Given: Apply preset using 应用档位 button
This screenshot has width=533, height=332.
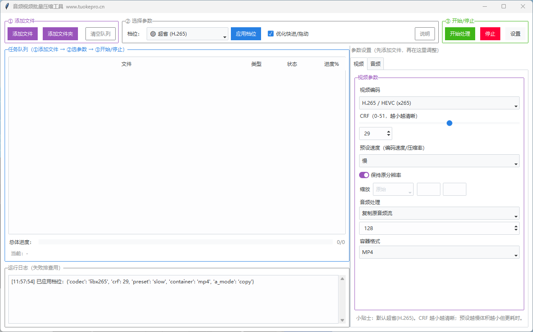Looking at the screenshot, I should (246, 34).
